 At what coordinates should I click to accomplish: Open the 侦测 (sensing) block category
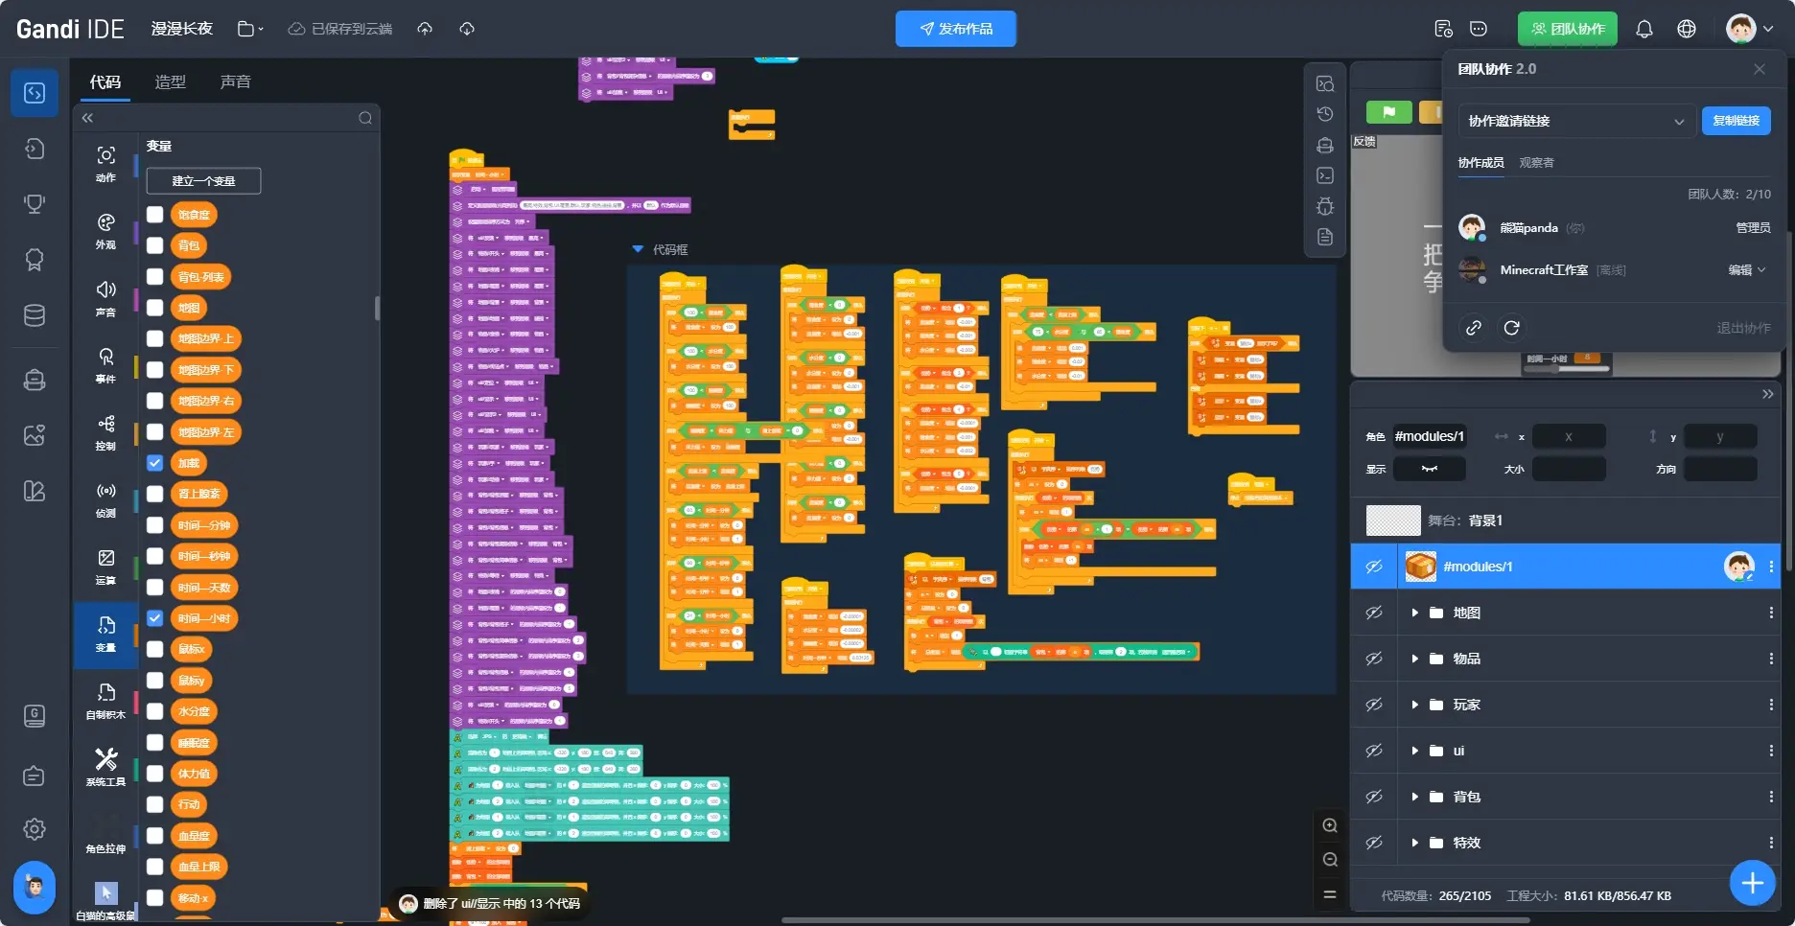pos(105,499)
